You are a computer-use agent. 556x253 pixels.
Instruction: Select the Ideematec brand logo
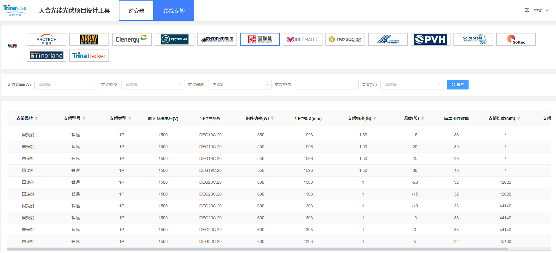[x=303, y=39]
